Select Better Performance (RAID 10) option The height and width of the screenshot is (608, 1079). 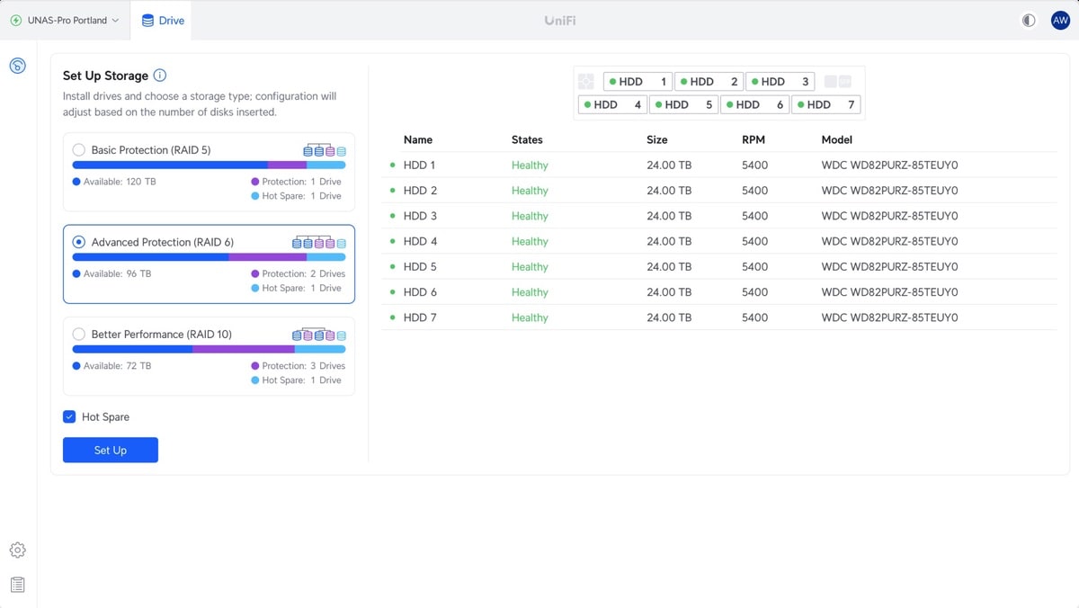pos(79,335)
